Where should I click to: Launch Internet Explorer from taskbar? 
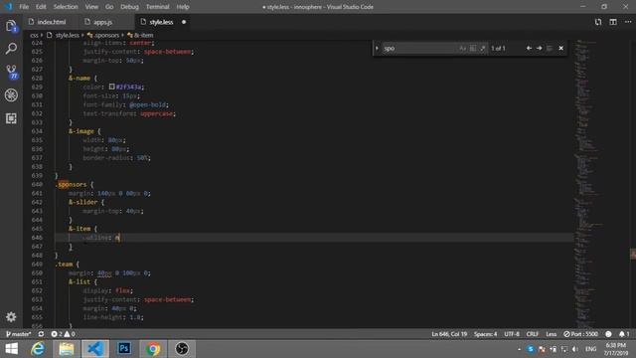(x=38, y=349)
